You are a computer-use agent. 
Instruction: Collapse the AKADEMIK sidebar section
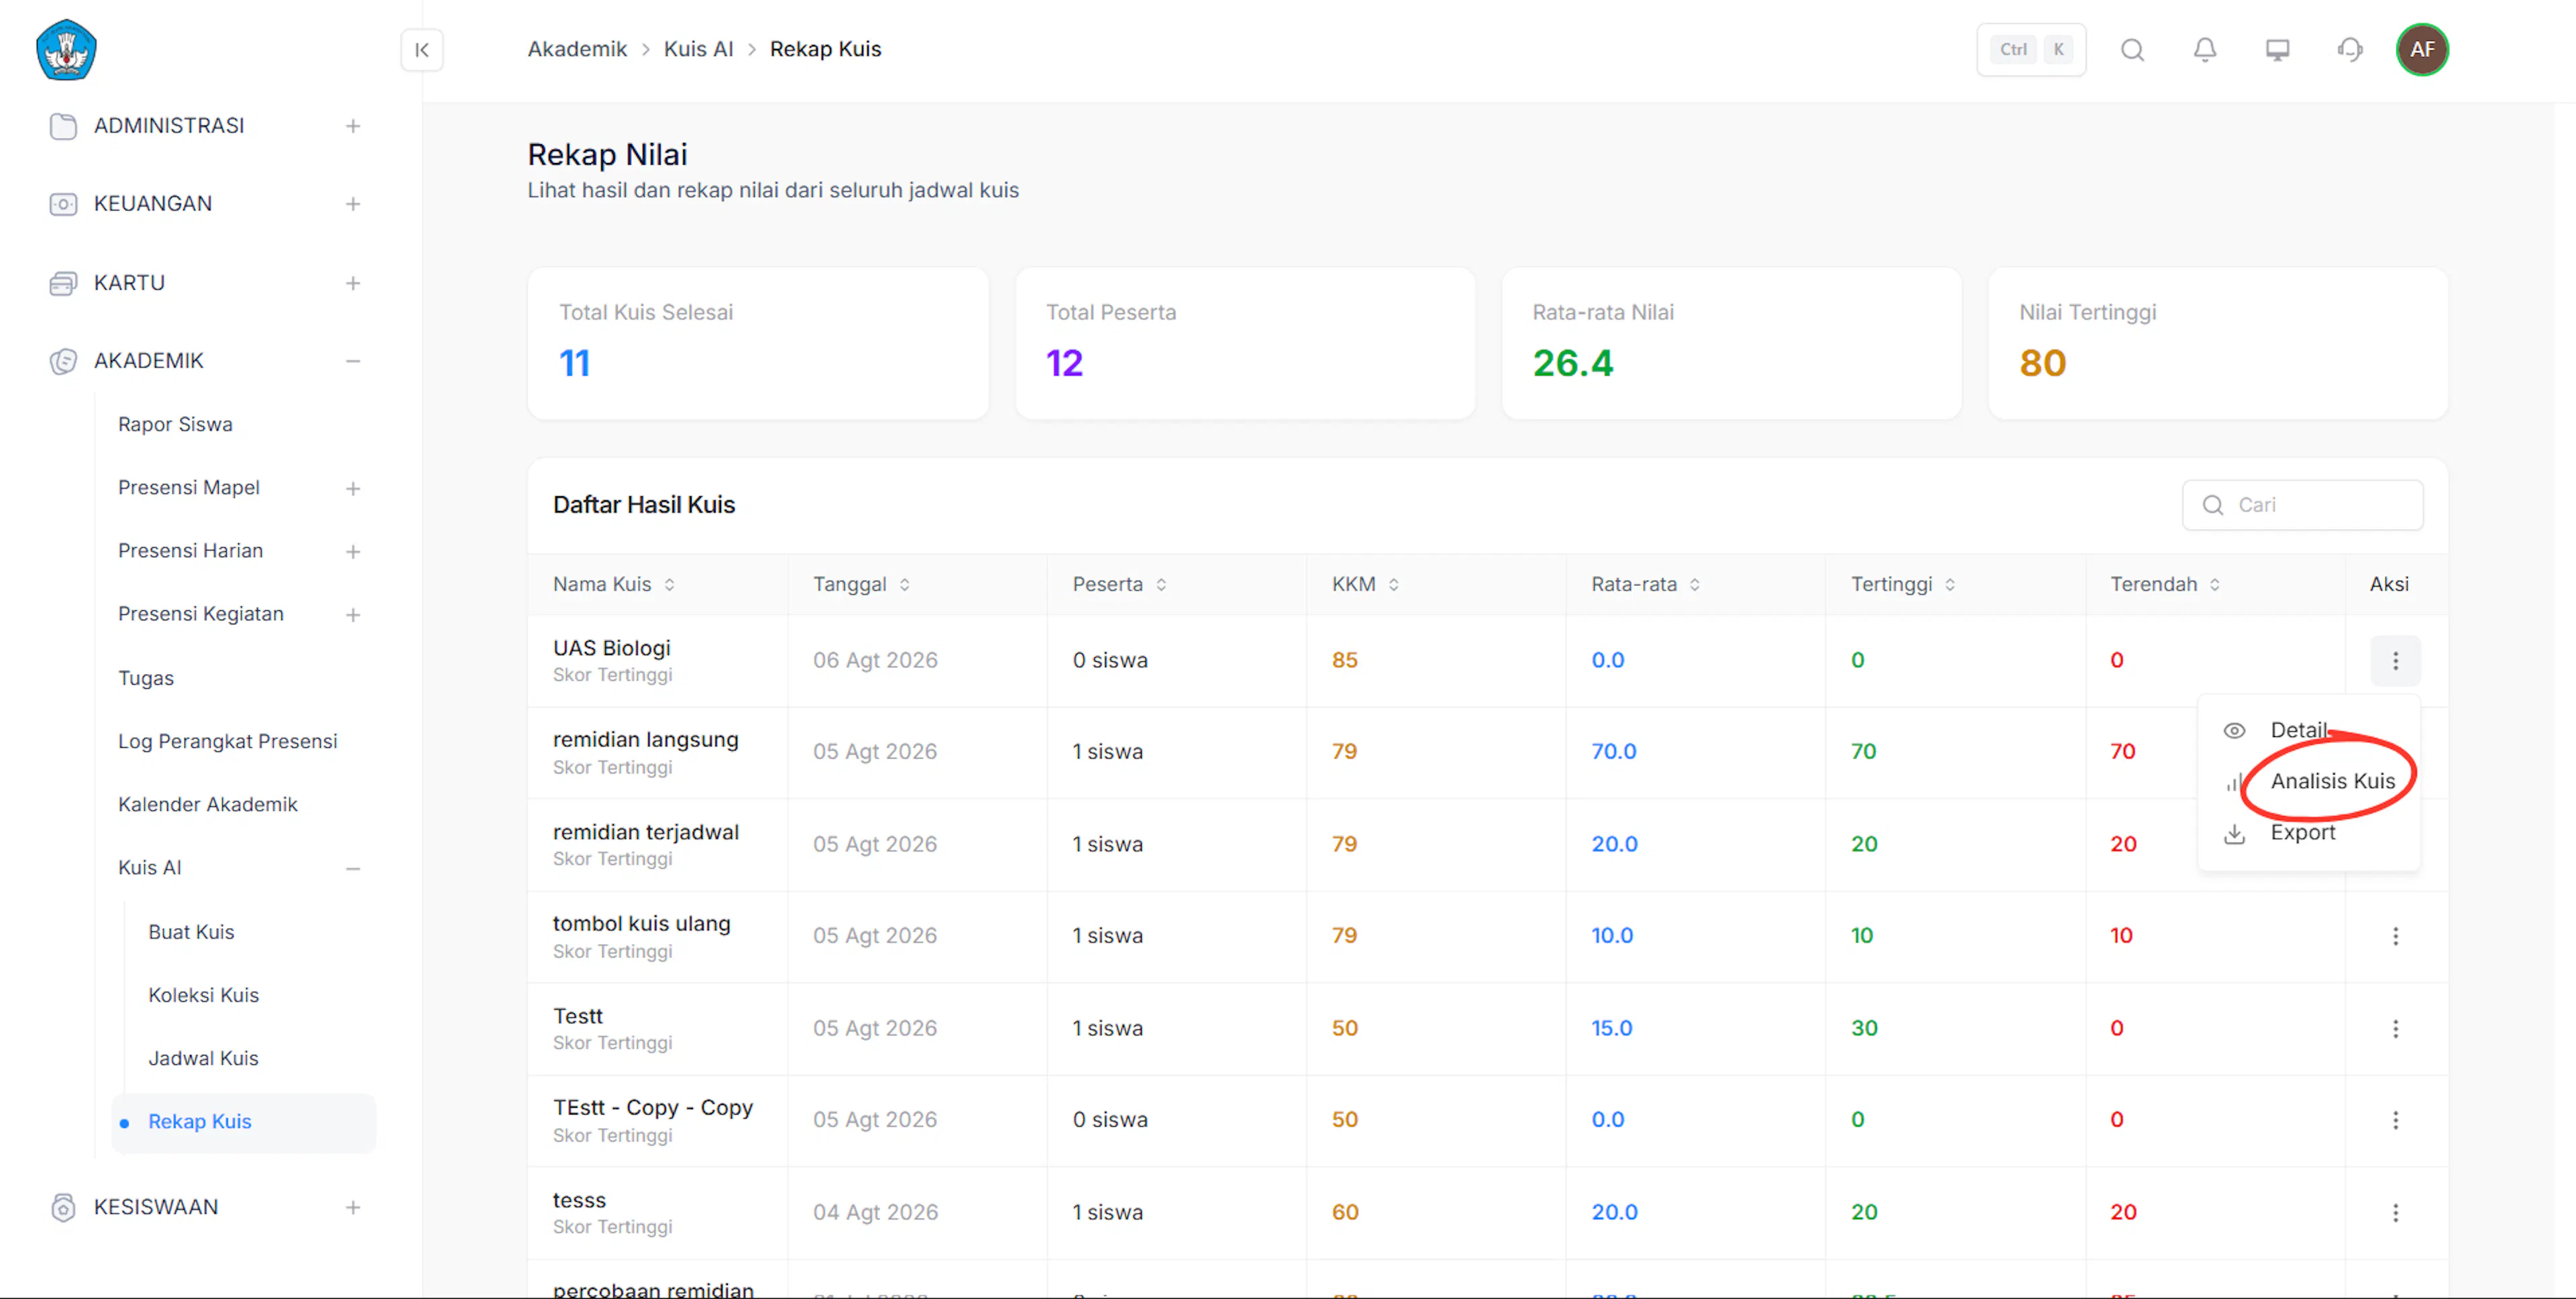click(353, 361)
